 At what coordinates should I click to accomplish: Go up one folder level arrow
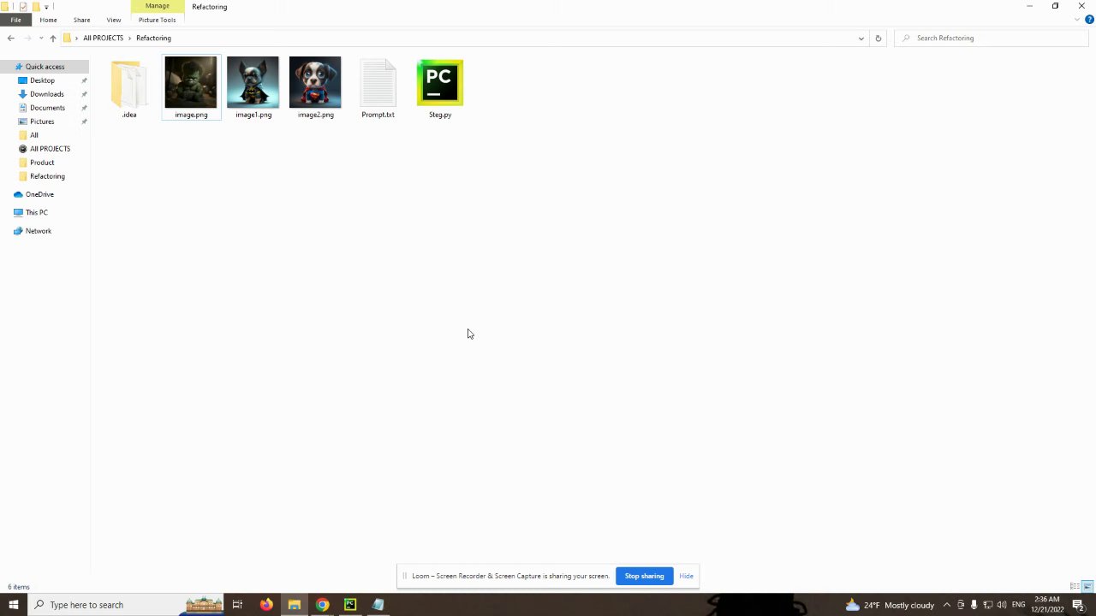(52, 38)
